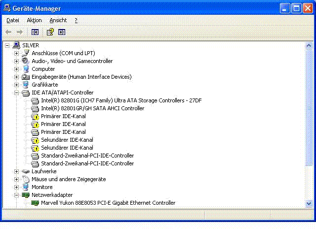Click the icon of Intel 82801GR/GH SATA AHCI
The height and width of the screenshot is (252, 316).
(x=35, y=108)
